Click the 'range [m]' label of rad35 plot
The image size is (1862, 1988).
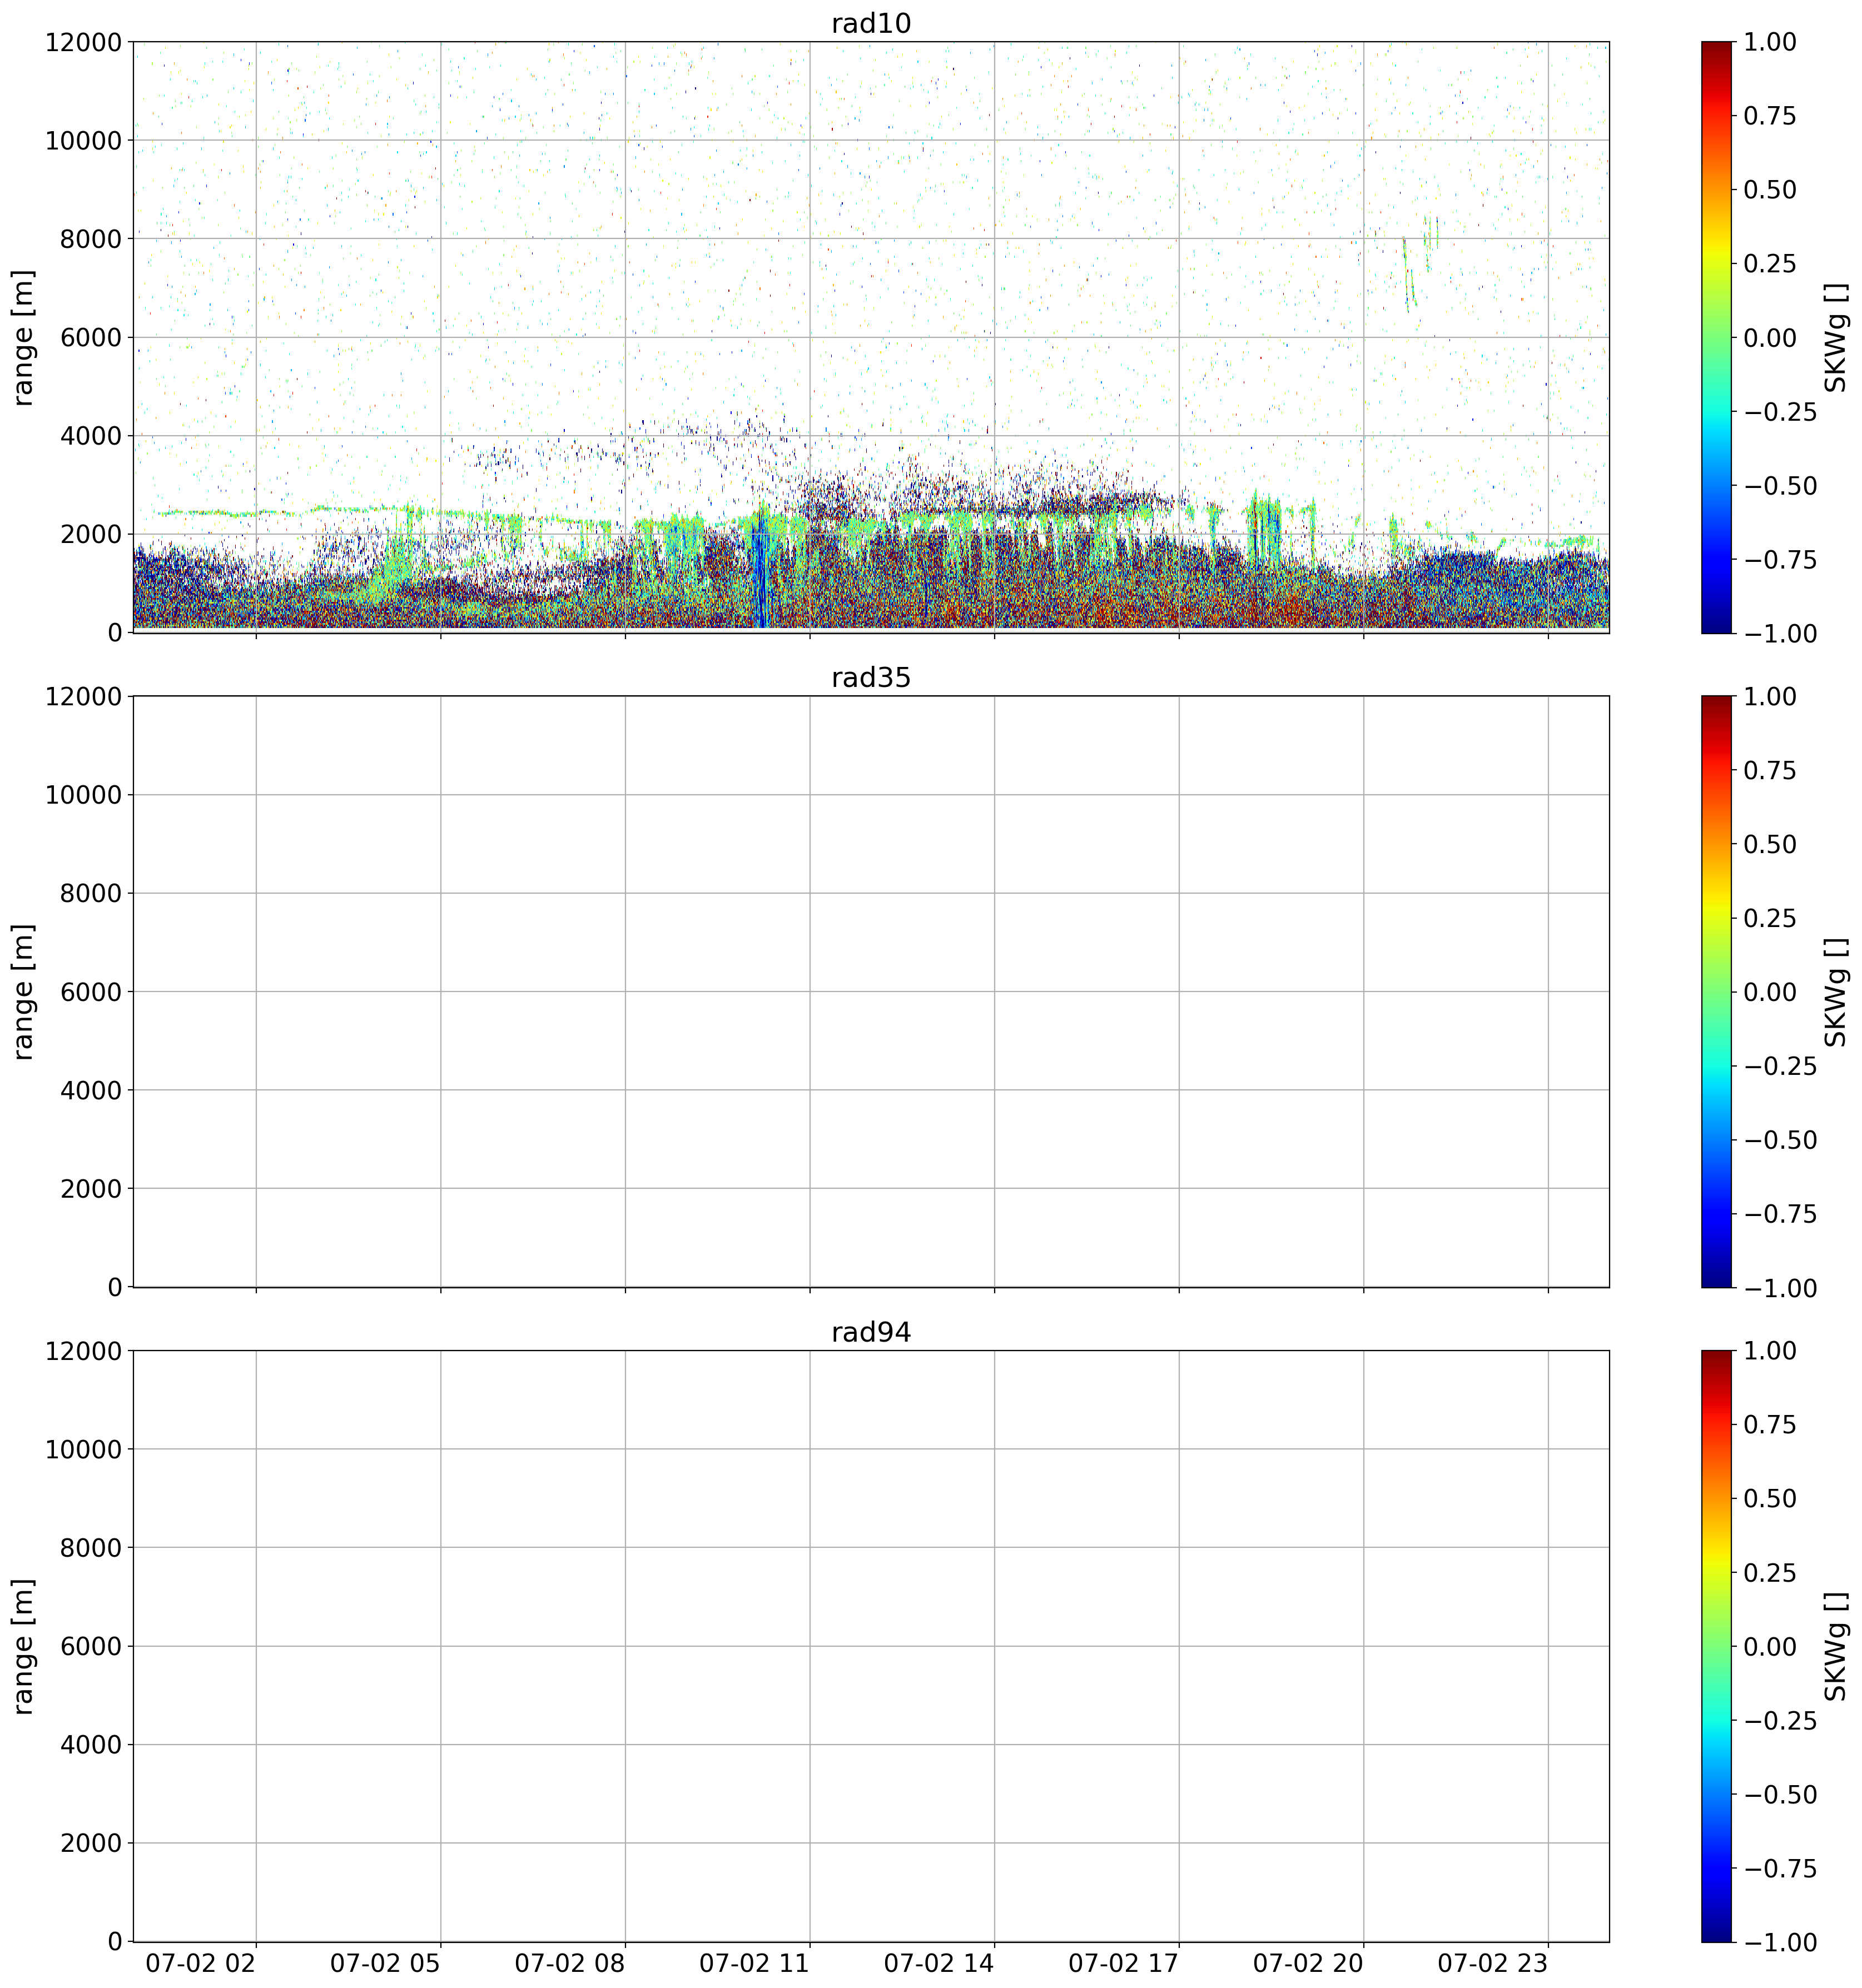23,991
